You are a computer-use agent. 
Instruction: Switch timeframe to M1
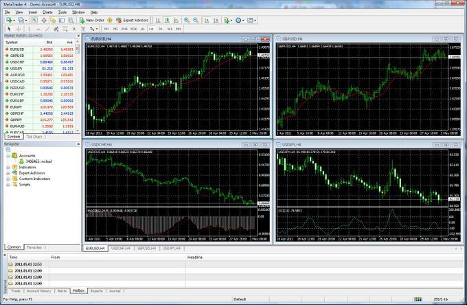(106, 29)
